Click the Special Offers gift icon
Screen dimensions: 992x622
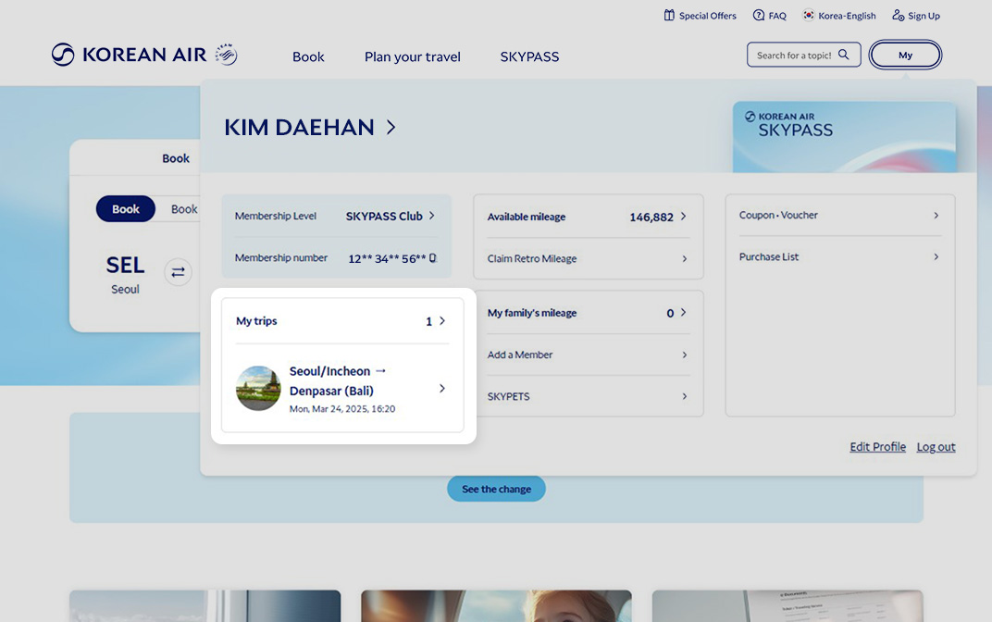(x=669, y=15)
